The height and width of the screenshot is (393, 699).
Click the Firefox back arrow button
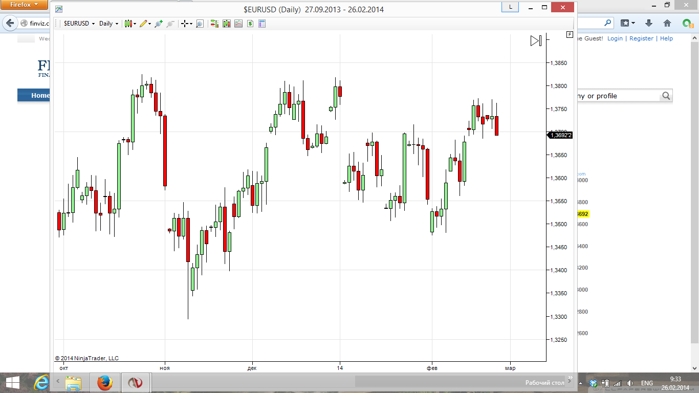(10, 23)
